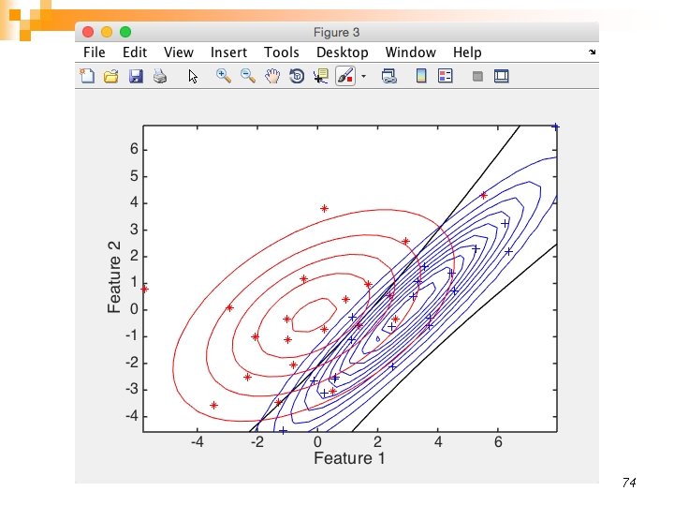Image resolution: width=674 pixels, height=506 pixels.
Task: Click the dock figure arrow icon
Action: point(593,52)
